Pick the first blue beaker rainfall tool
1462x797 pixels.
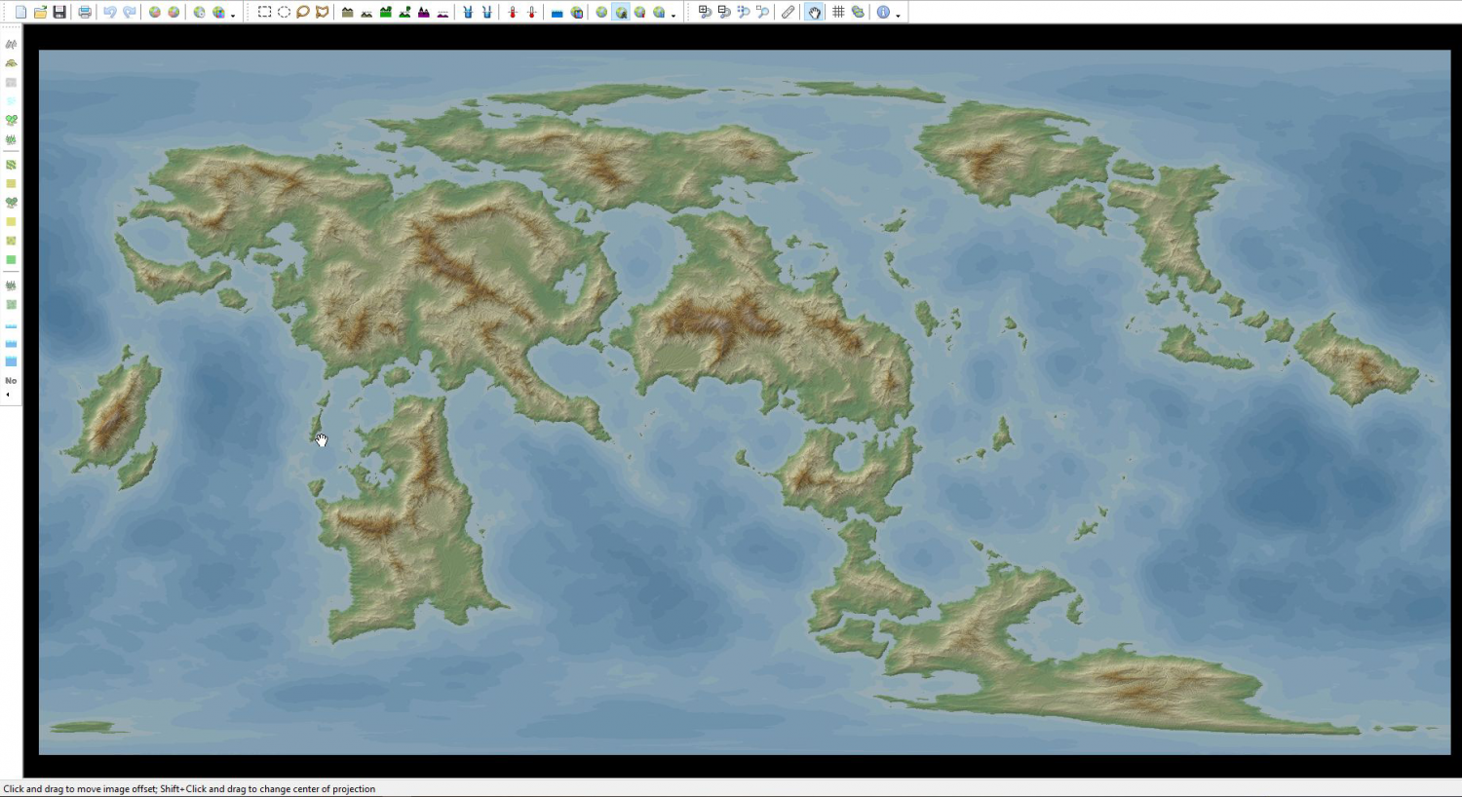point(468,12)
